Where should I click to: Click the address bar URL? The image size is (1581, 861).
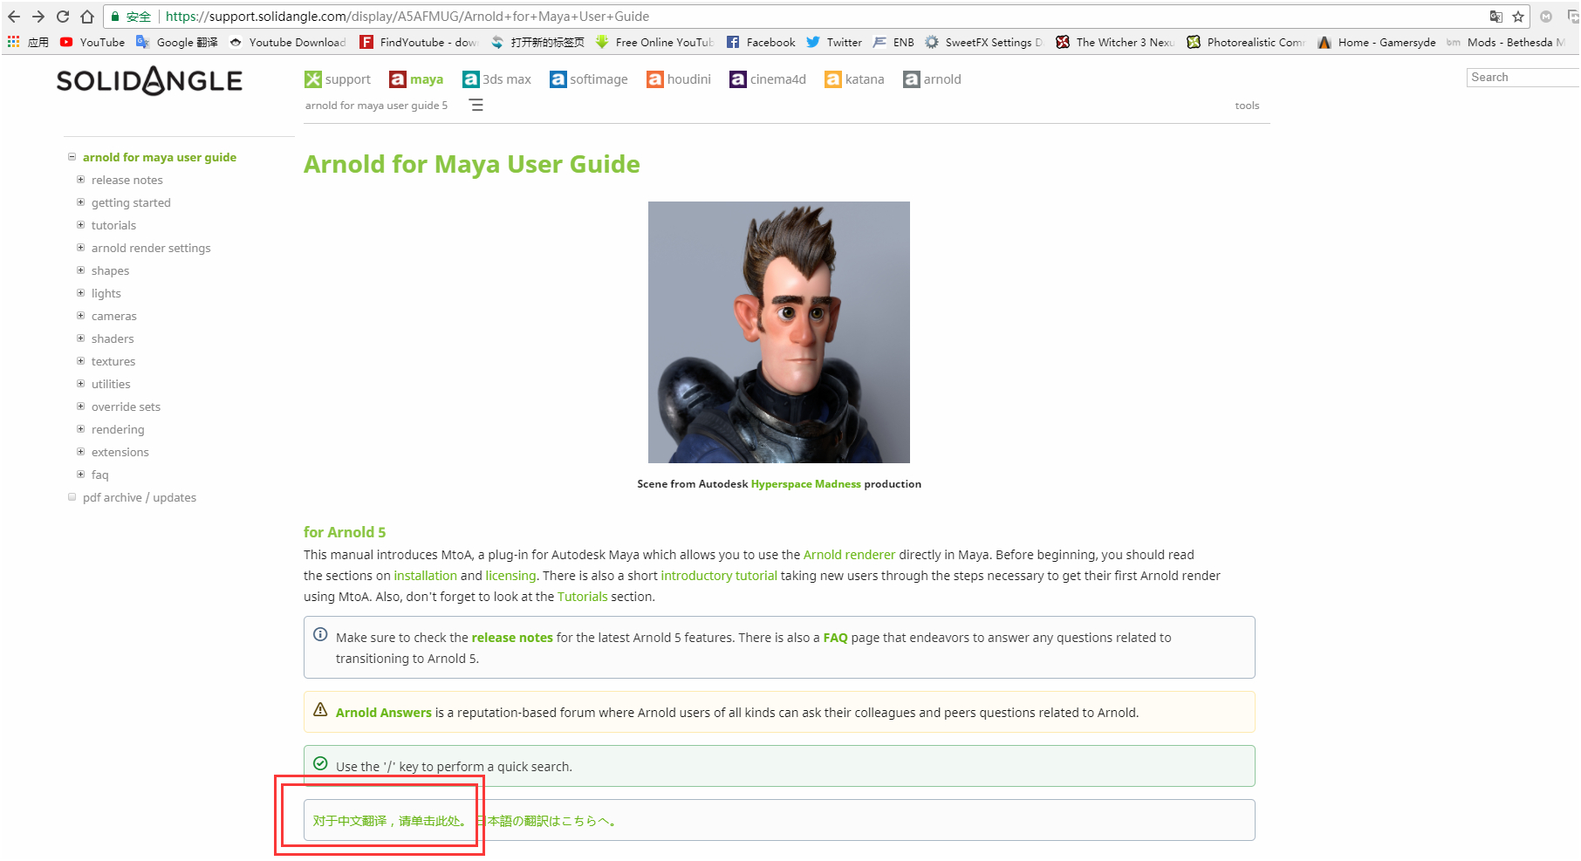(407, 17)
